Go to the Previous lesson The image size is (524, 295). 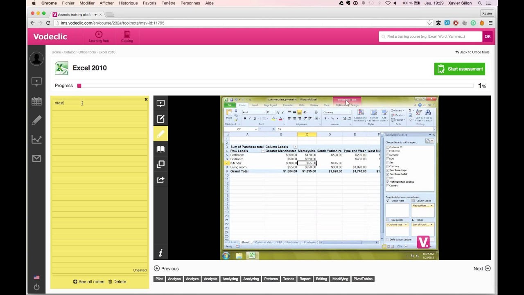tap(166, 269)
